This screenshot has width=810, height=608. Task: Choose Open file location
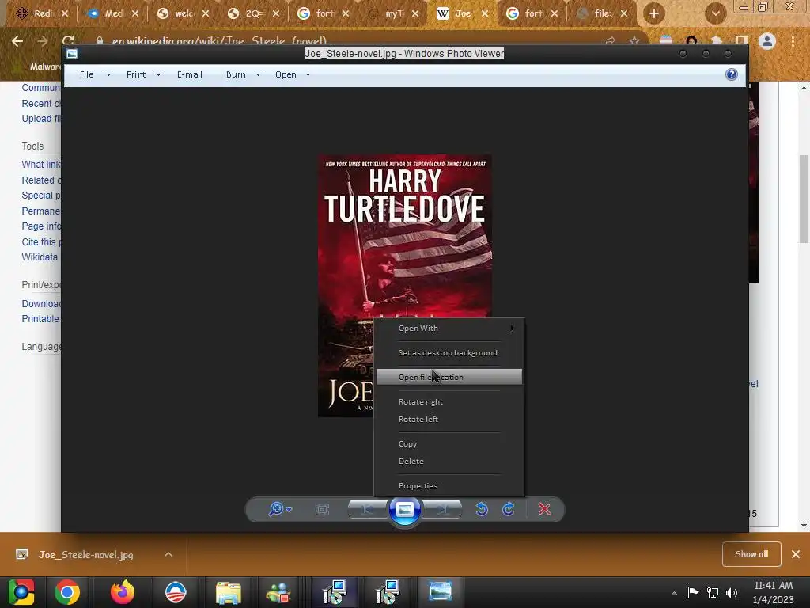tap(449, 377)
